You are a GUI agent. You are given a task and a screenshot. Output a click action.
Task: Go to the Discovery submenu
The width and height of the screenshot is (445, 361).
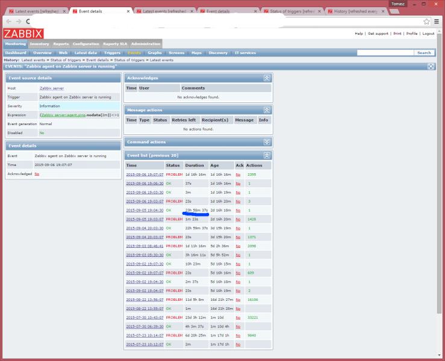point(218,53)
